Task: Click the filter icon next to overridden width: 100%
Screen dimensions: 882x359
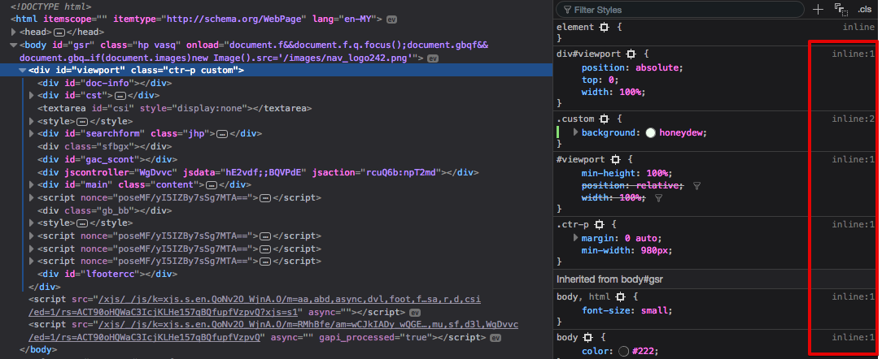Action: coord(657,198)
